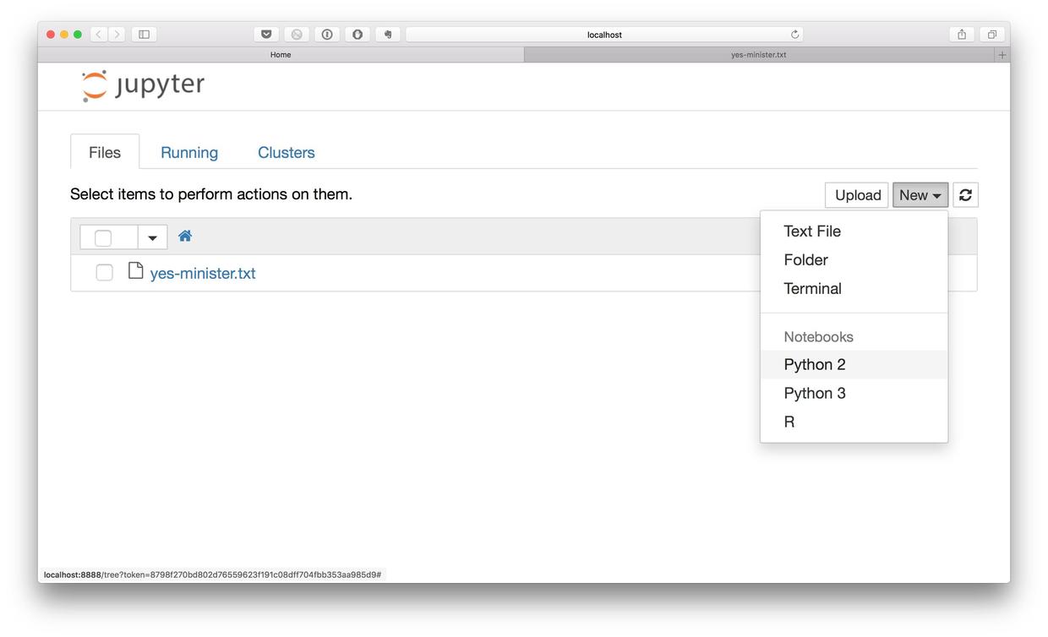Click the home folder breadcrumb icon
1048x637 pixels.
click(x=185, y=237)
